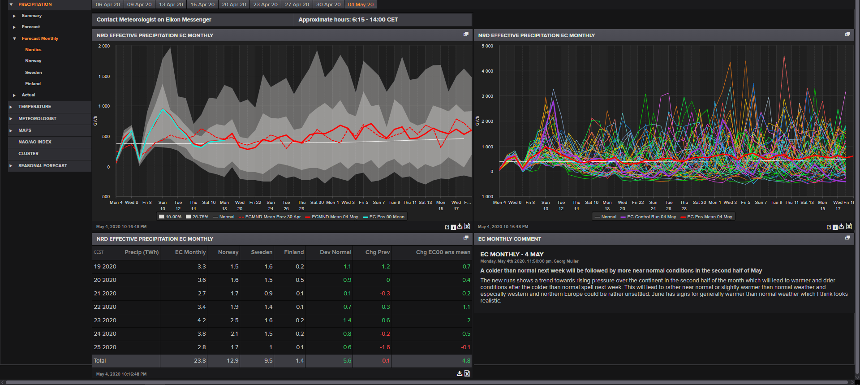Select the 06 Apr 20 date tab
This screenshot has width=860, height=385.
click(108, 4)
